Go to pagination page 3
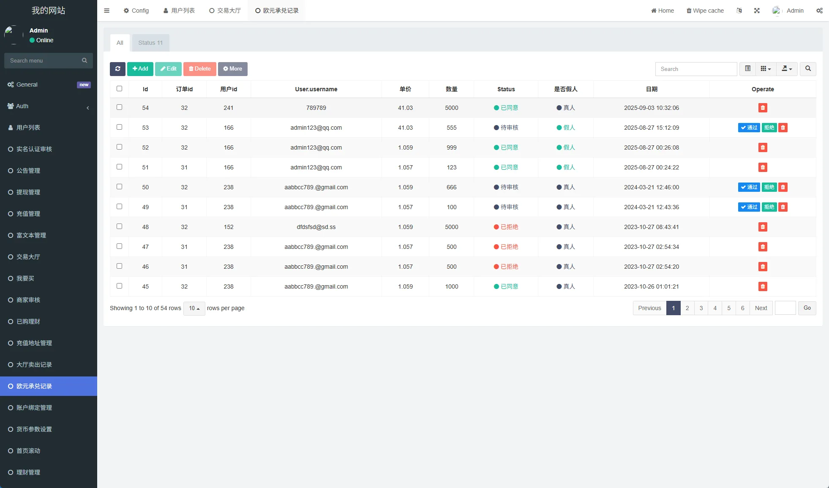829x488 pixels. [x=701, y=308]
